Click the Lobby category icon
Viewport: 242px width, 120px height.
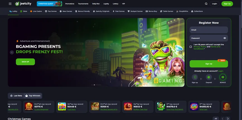11,11
